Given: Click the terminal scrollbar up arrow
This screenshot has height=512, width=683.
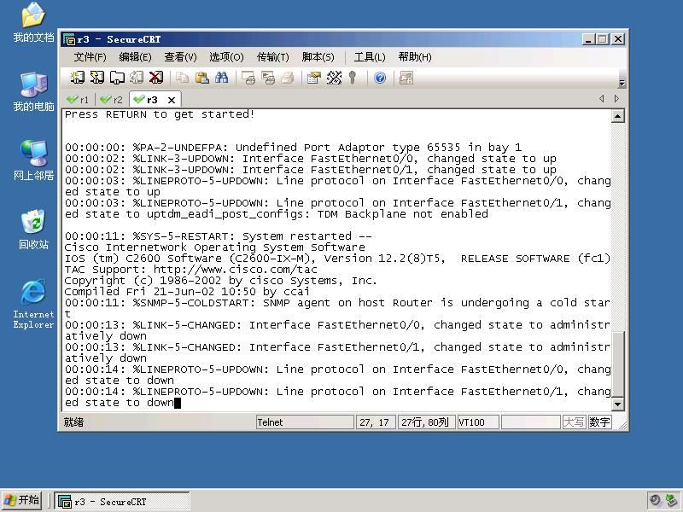Looking at the screenshot, I should (x=618, y=116).
